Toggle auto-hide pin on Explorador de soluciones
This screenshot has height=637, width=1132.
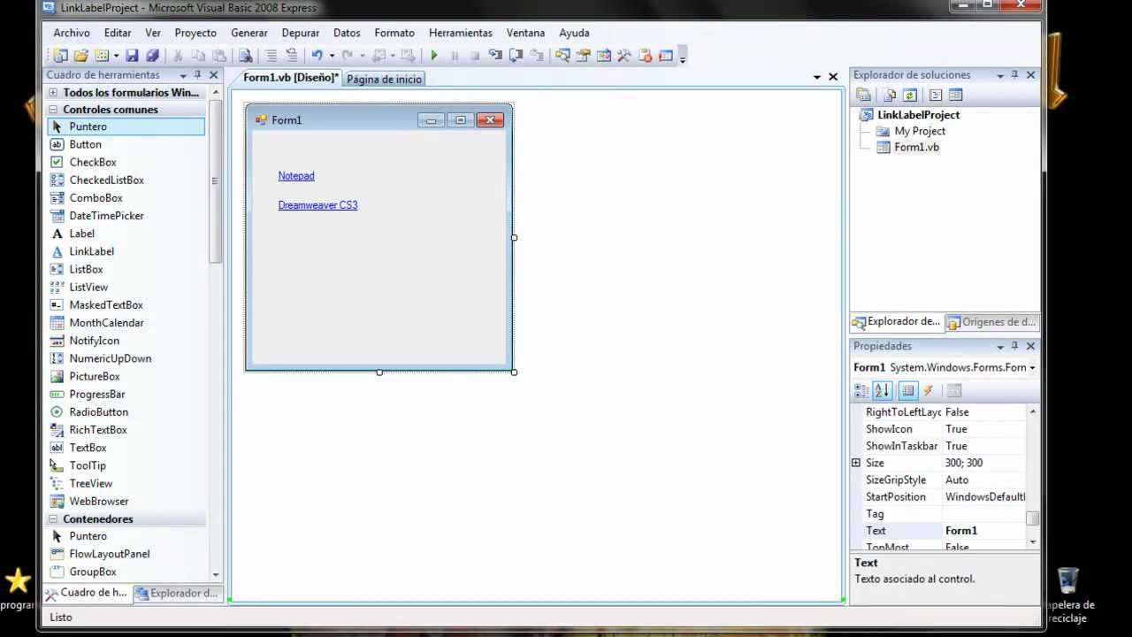pyautogui.click(x=1014, y=75)
